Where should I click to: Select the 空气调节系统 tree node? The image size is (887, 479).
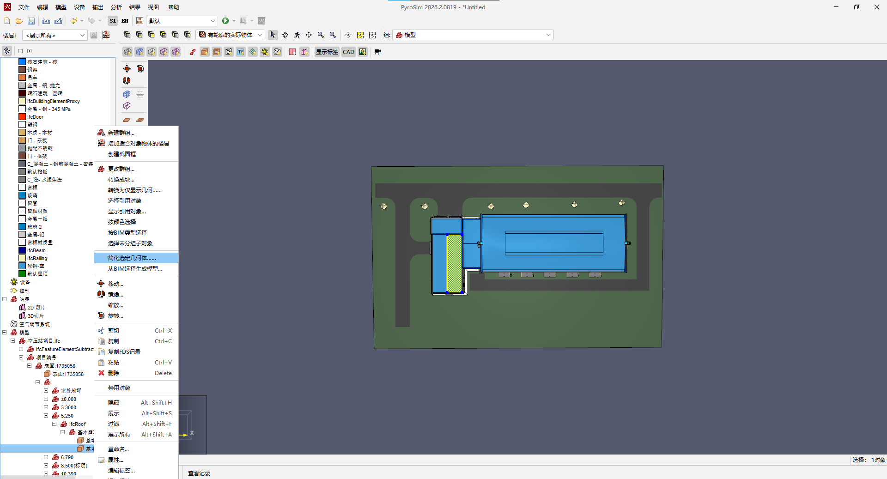point(35,324)
